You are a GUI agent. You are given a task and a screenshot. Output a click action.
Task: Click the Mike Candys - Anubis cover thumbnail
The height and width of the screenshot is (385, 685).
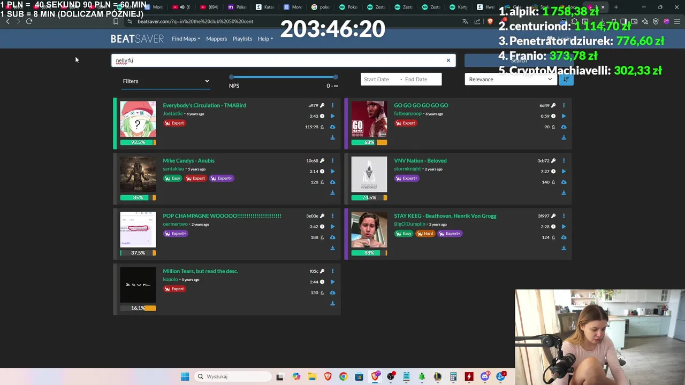(138, 174)
